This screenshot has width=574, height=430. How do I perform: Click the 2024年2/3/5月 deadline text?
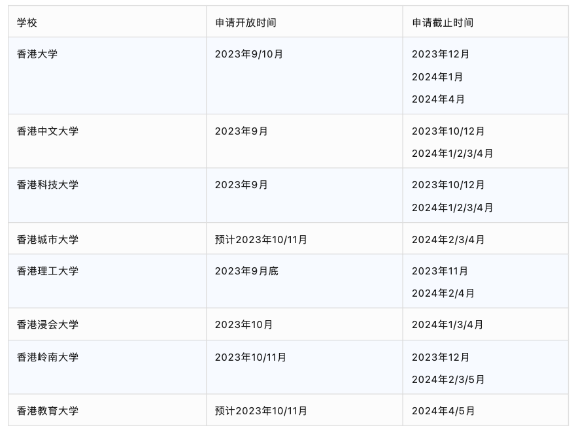(448, 380)
